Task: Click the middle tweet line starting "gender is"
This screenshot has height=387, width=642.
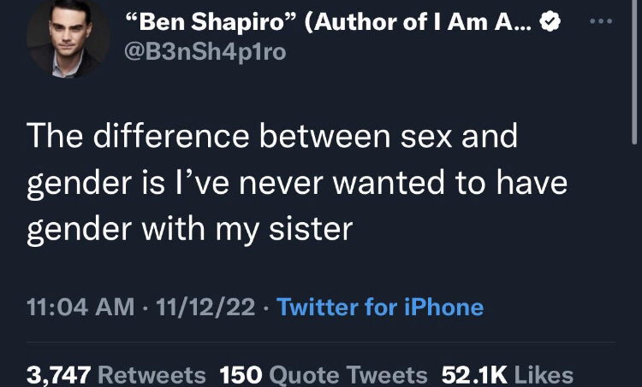Action: click(x=296, y=184)
